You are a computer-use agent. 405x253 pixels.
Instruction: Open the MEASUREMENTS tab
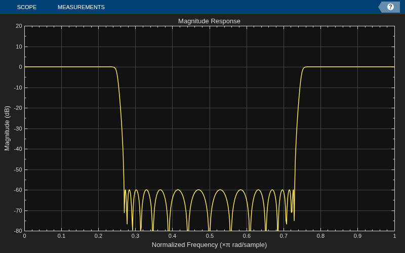click(81, 7)
